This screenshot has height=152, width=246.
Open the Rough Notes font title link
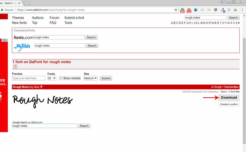[x=21, y=87]
